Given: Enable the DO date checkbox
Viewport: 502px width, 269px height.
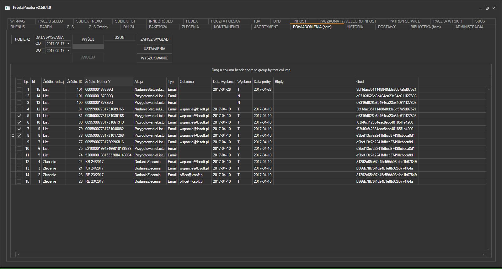Looking at the screenshot, I should pyautogui.click(x=43, y=50).
